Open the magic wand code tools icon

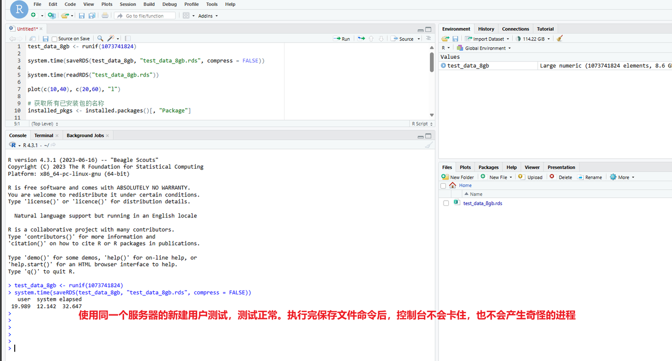click(111, 38)
